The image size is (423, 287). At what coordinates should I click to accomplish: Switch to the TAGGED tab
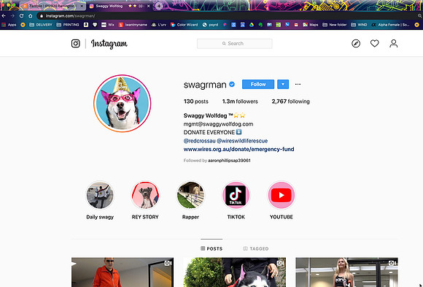256,248
